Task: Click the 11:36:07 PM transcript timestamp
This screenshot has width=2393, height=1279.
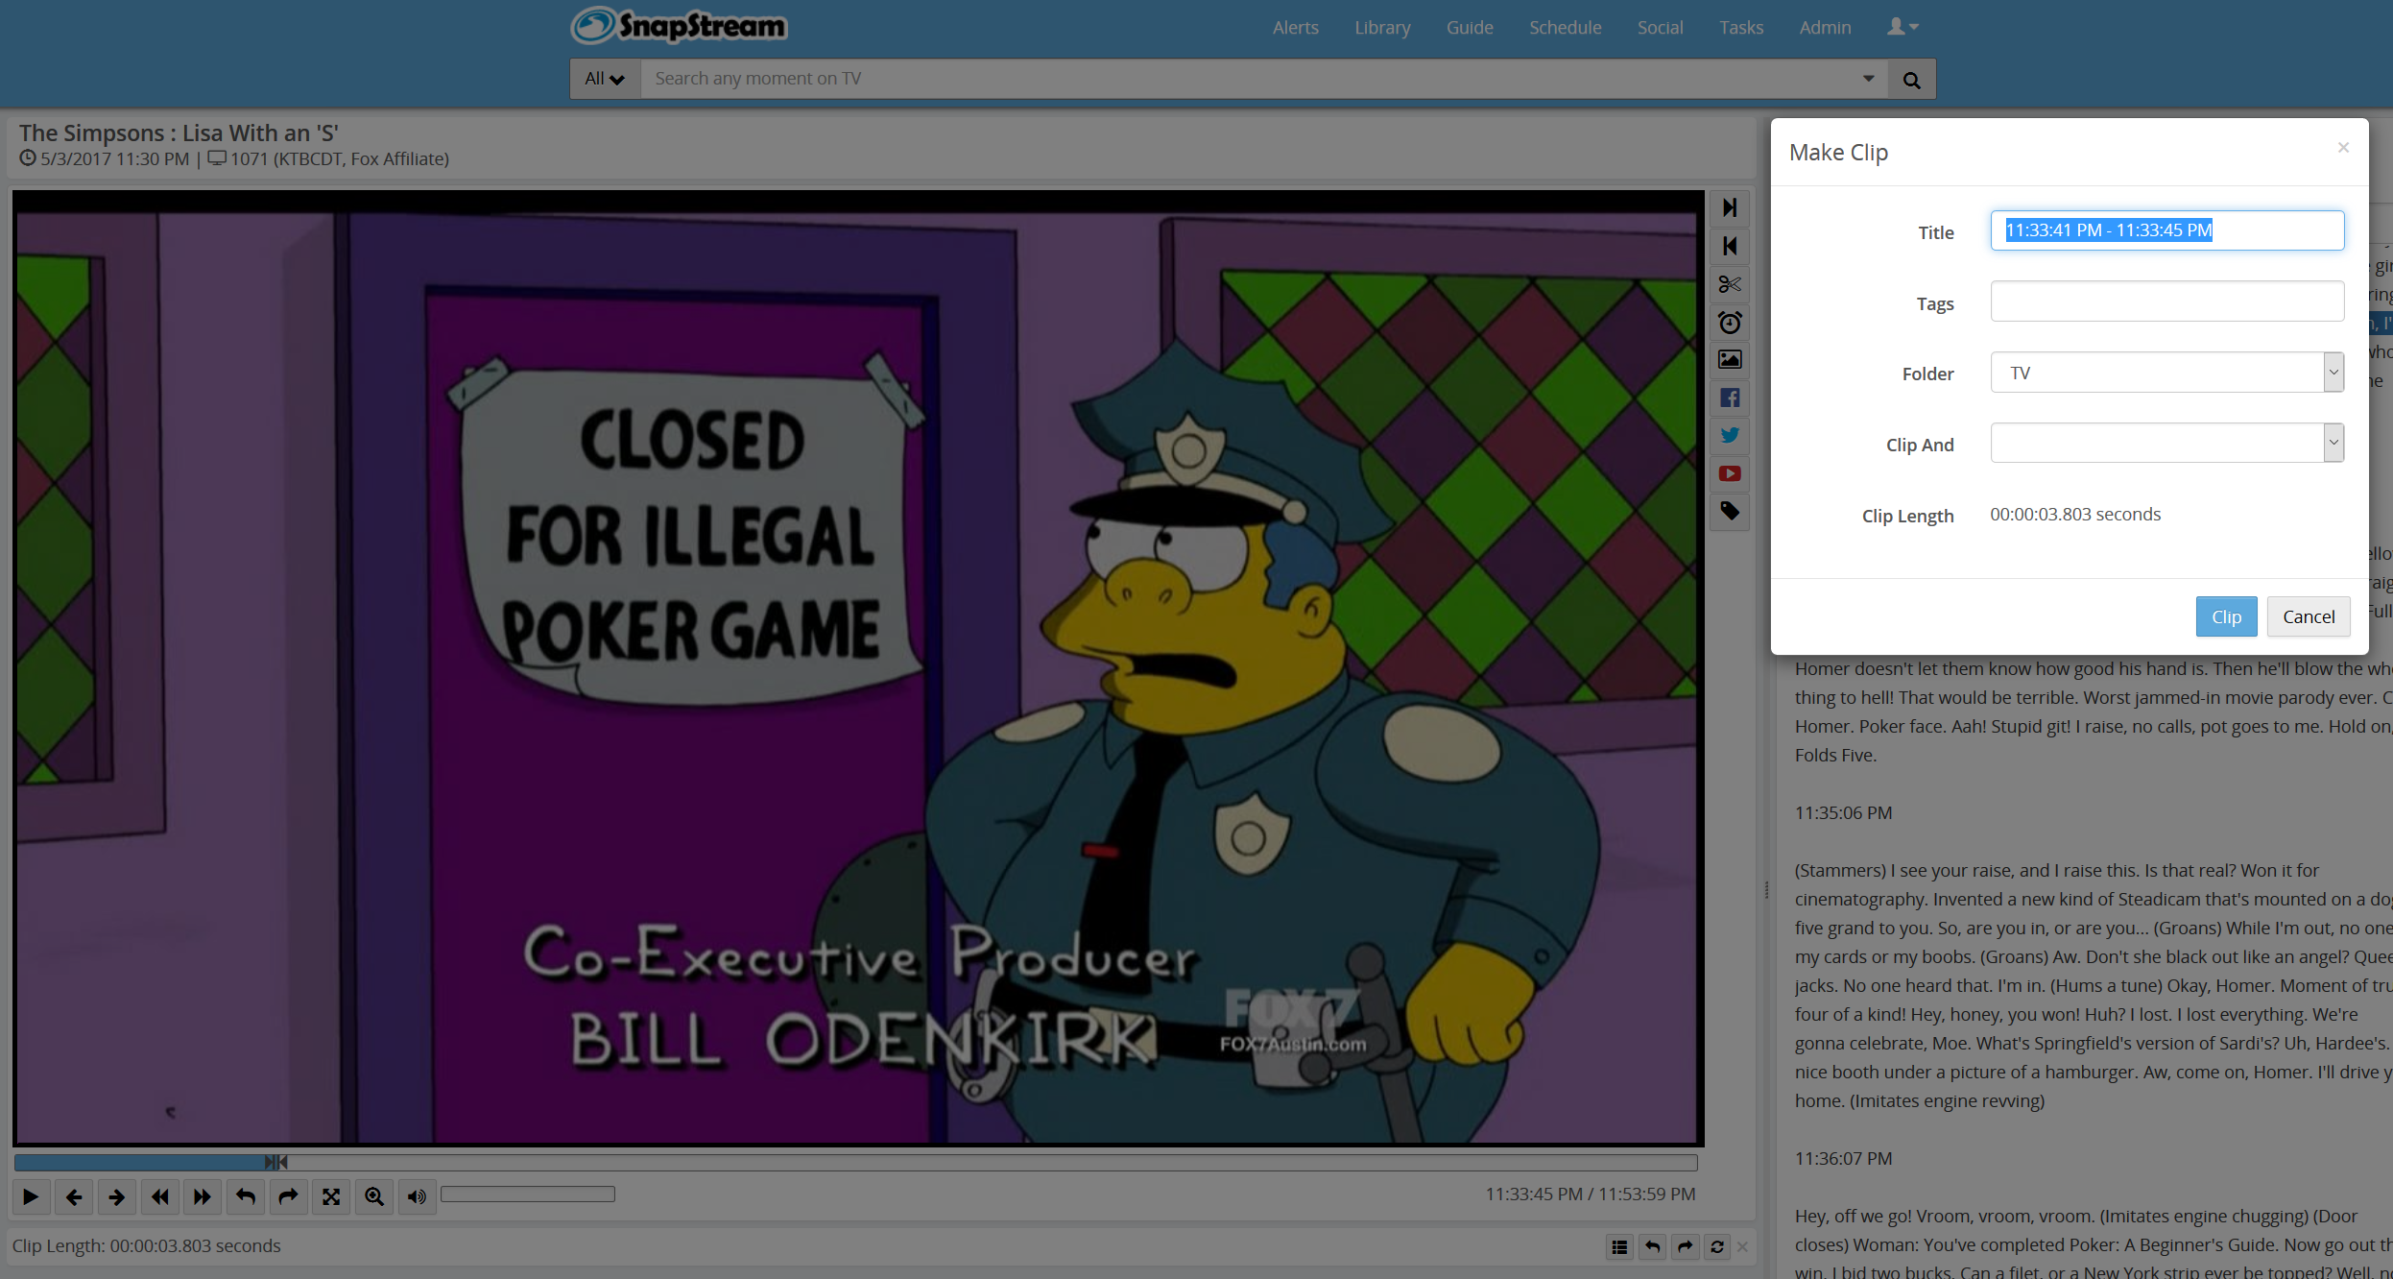Action: click(1843, 1159)
